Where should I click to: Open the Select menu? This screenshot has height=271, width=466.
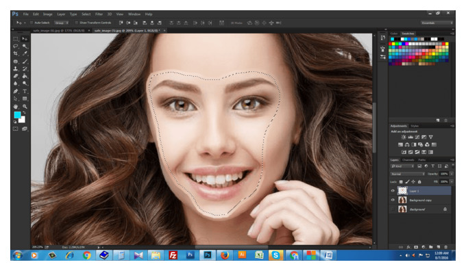click(x=86, y=14)
